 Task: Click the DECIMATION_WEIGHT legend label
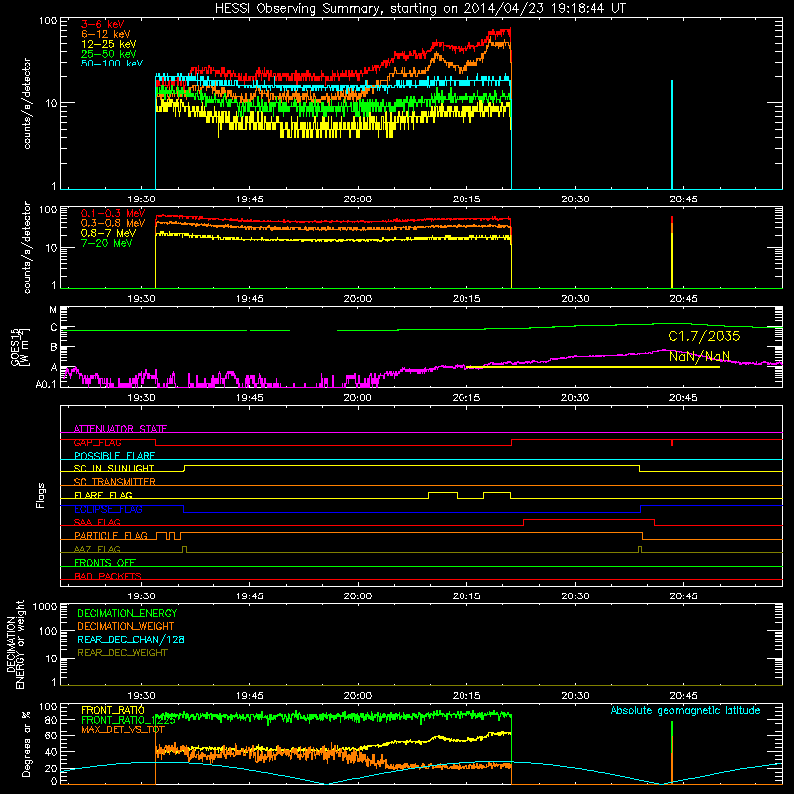tap(126, 626)
